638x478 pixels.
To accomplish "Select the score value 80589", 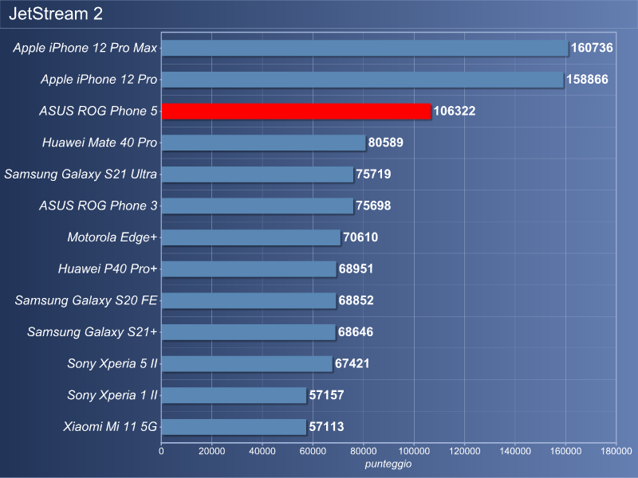I will tap(386, 143).
